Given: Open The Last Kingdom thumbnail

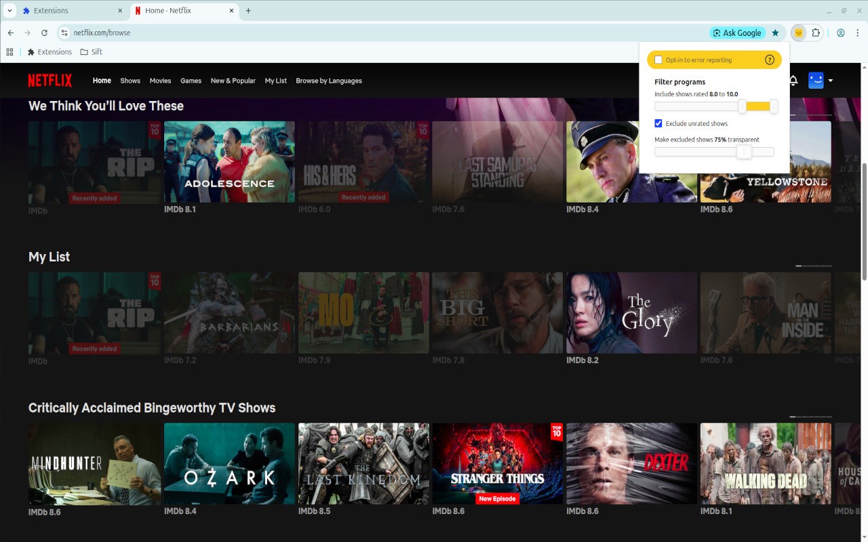Looking at the screenshot, I should click(363, 464).
